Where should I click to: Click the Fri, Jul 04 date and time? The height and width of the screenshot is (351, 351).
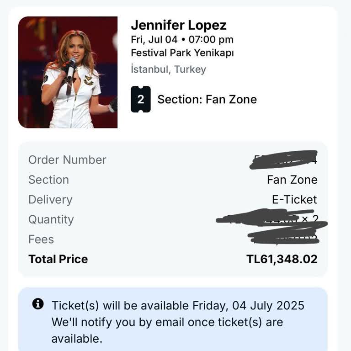click(182, 39)
